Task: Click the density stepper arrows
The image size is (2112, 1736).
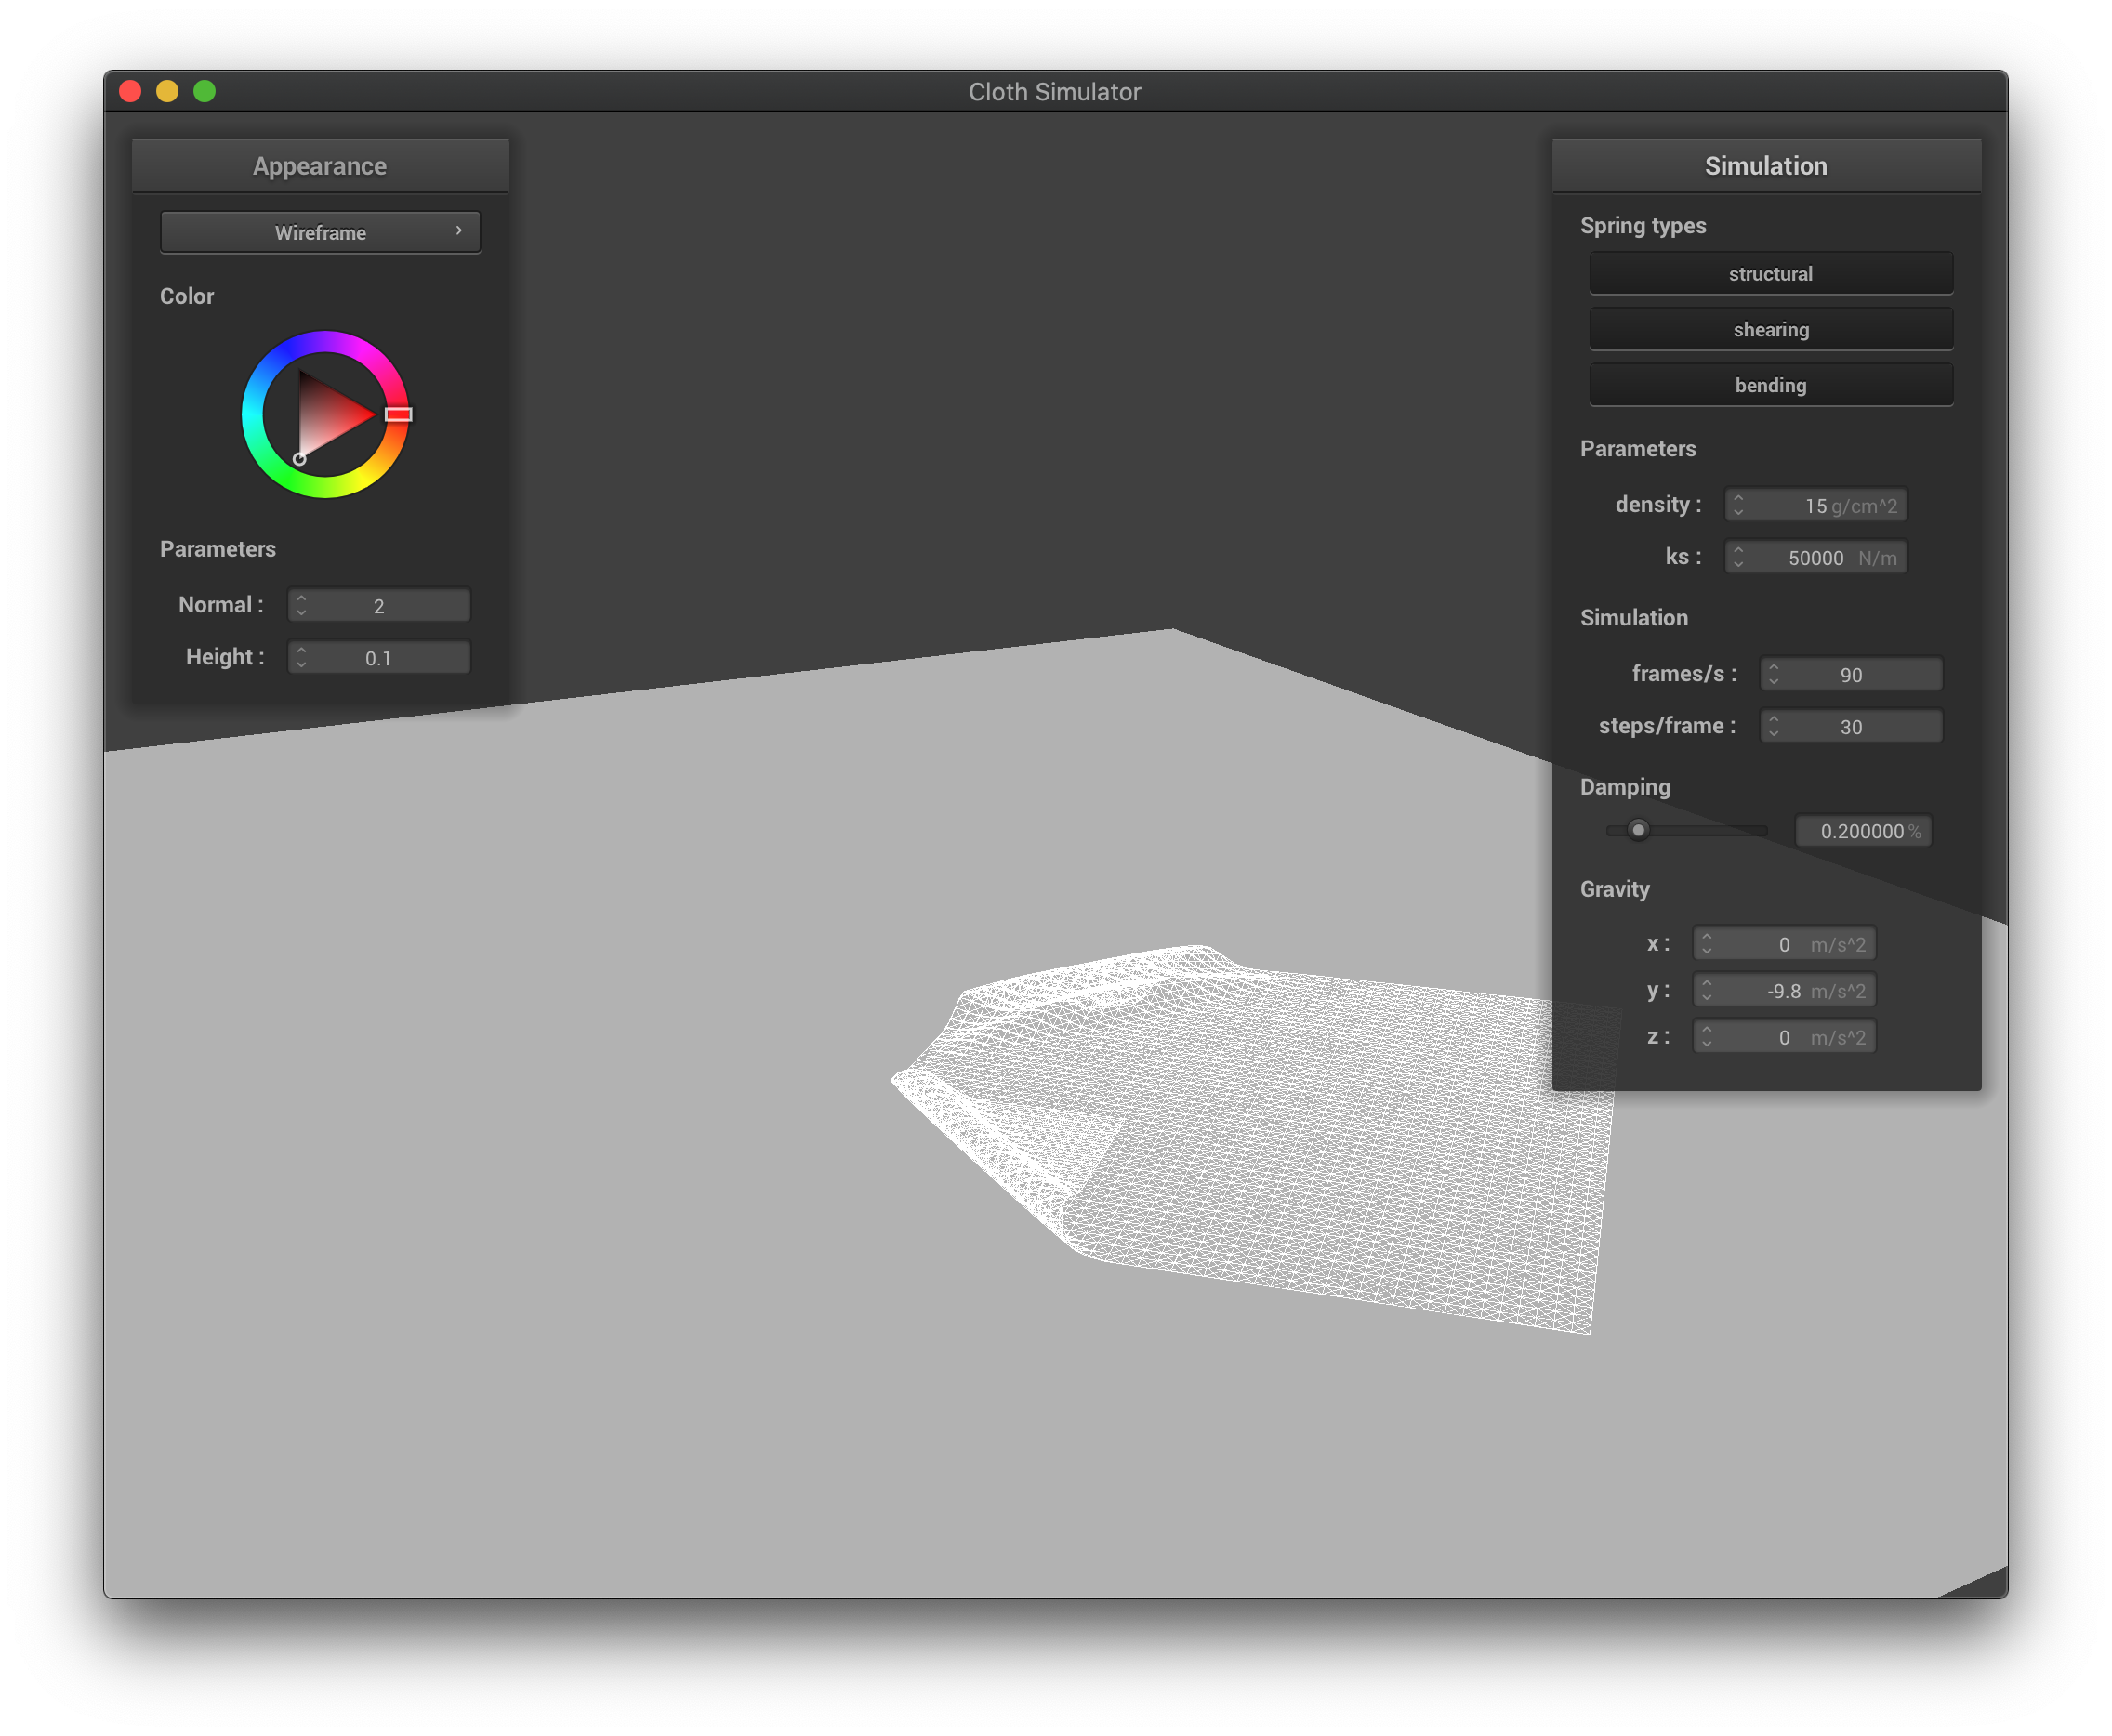Action: (x=1738, y=505)
